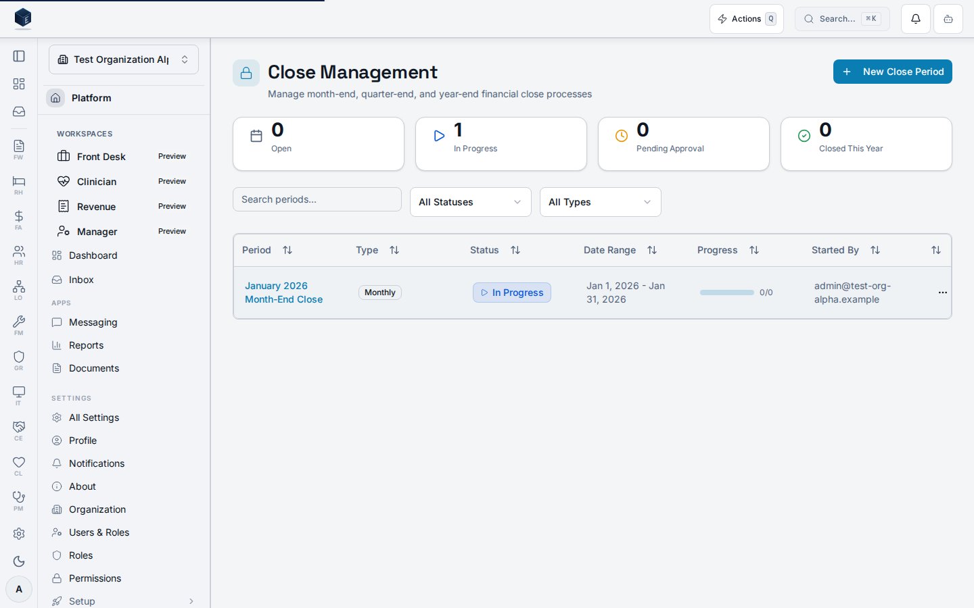This screenshot has width=974, height=608.
Task: Open Documents app
Action: click(x=124, y=368)
